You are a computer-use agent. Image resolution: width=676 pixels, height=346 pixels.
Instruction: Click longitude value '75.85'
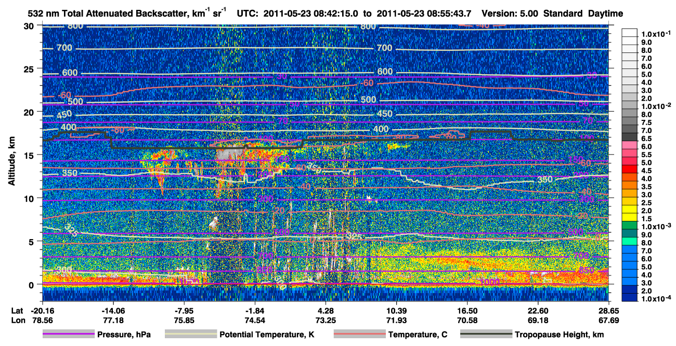[184, 320]
